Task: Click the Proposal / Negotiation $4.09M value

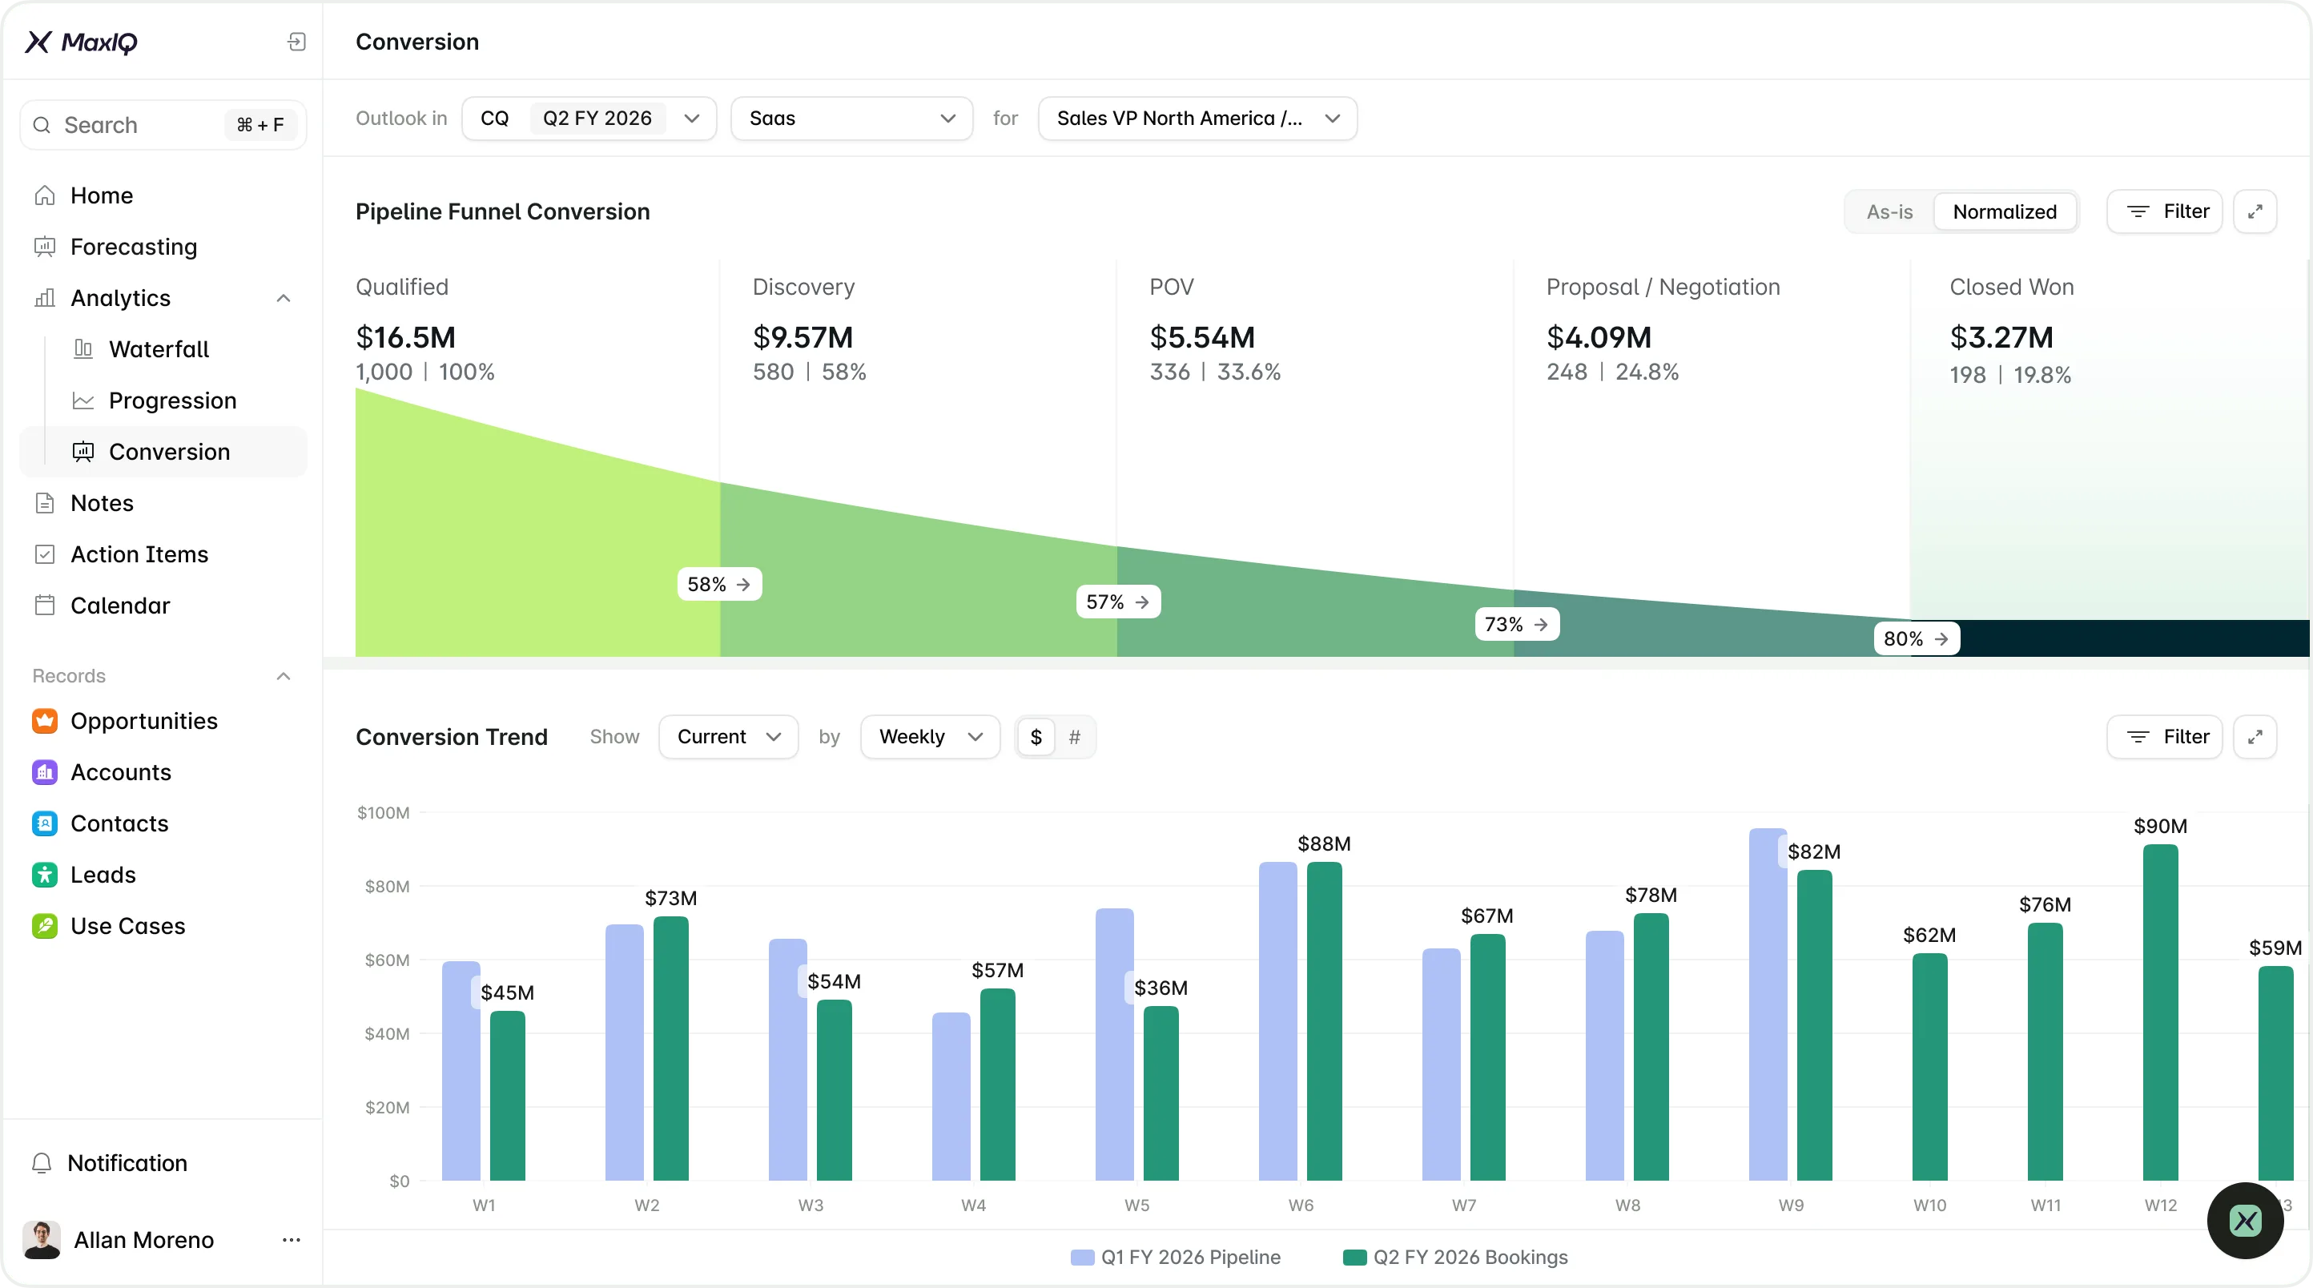Action: pos(1599,338)
